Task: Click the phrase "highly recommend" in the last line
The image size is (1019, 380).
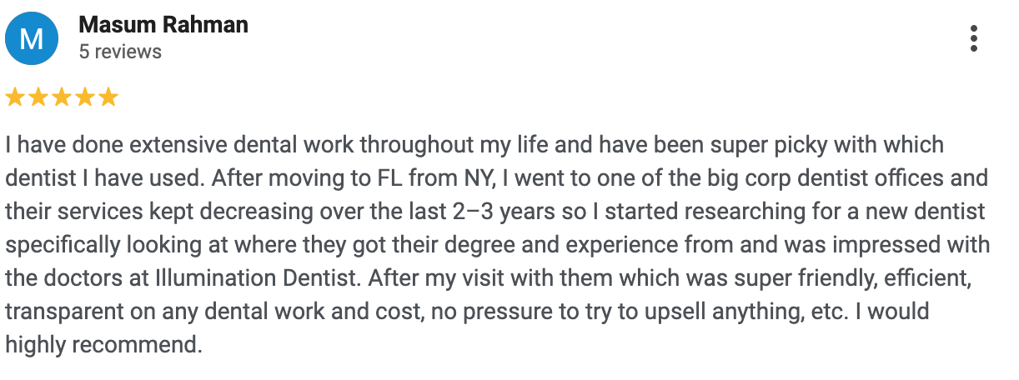Action: (103, 344)
